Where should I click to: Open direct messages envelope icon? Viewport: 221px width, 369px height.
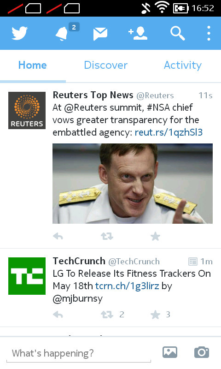[x=100, y=34]
